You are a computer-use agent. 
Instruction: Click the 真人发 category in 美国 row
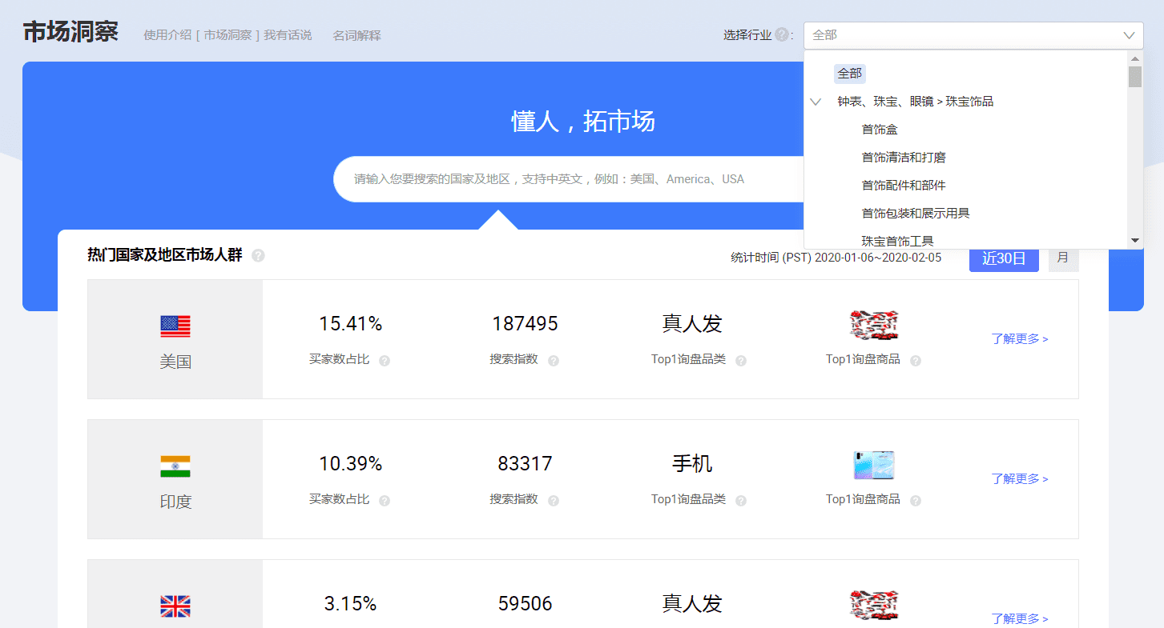tap(692, 324)
